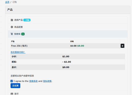Click the 折扣 discount value - $1.00
Image resolution: width=132 pixels, height=95 pixels.
tap(67, 62)
